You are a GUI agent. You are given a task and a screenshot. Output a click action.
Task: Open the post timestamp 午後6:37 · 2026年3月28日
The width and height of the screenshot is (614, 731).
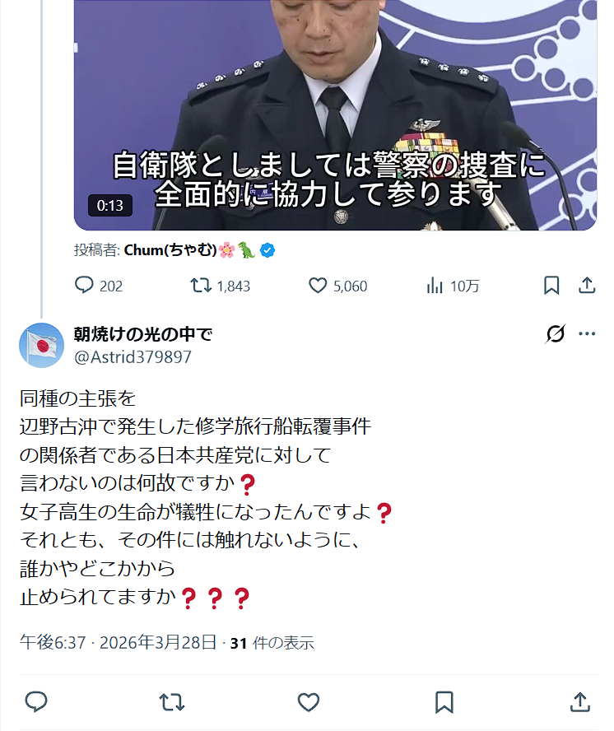tap(118, 642)
